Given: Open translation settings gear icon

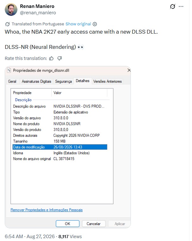Looking at the screenshot, I should coord(95,24).
